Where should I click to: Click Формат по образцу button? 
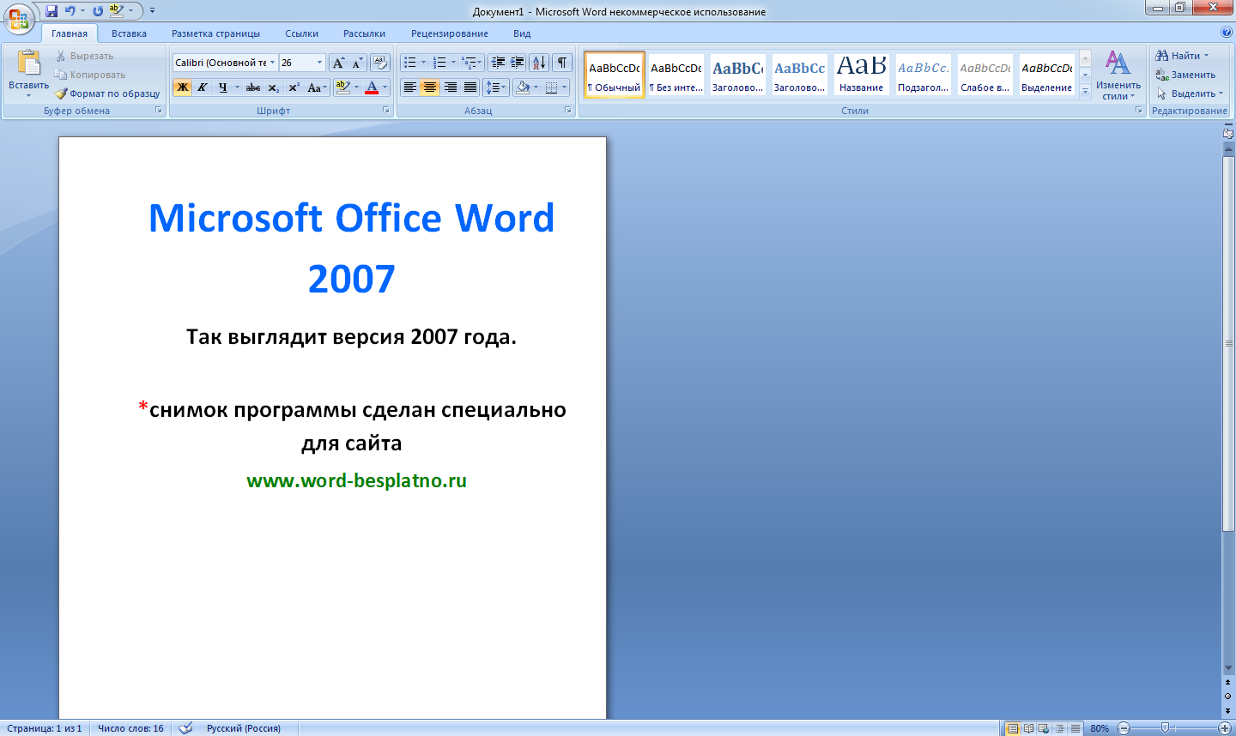107,94
